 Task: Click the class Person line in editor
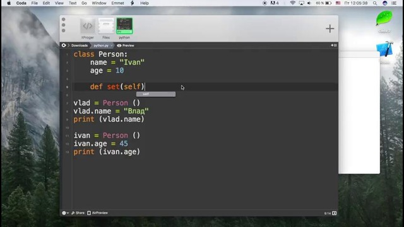[100, 54]
